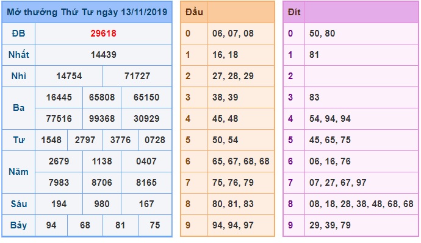Click the Nhất prize number 14439
The image size is (421, 243).
pyautogui.click(x=103, y=55)
